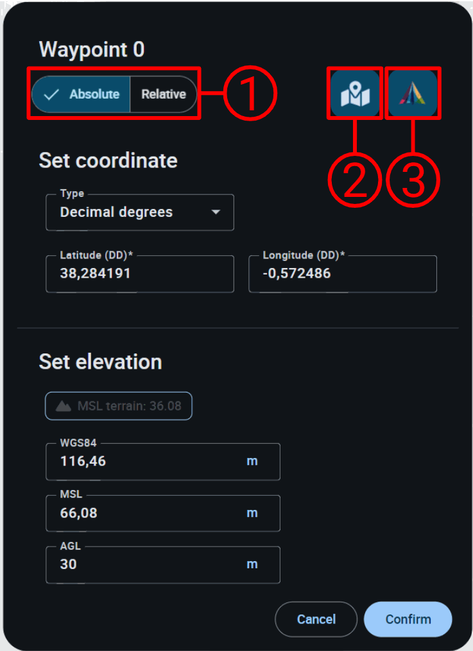Focus the Longitude (DD) input field
The width and height of the screenshot is (473, 651).
coord(342,274)
